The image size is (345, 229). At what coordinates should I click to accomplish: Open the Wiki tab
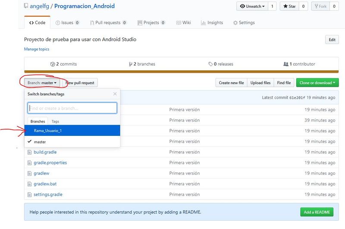click(x=184, y=22)
